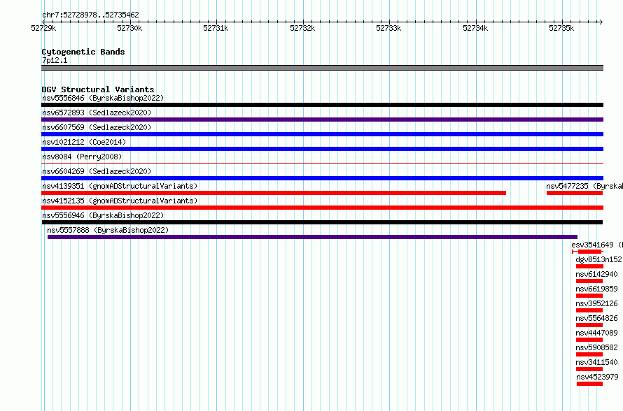Click the nsv4447089 variant label

pyautogui.click(x=597, y=333)
